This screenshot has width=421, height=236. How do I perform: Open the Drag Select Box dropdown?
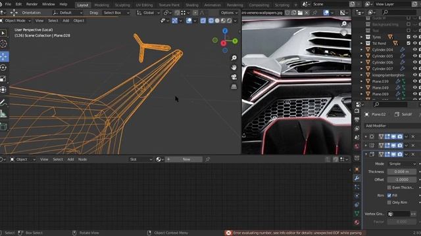(116, 12)
